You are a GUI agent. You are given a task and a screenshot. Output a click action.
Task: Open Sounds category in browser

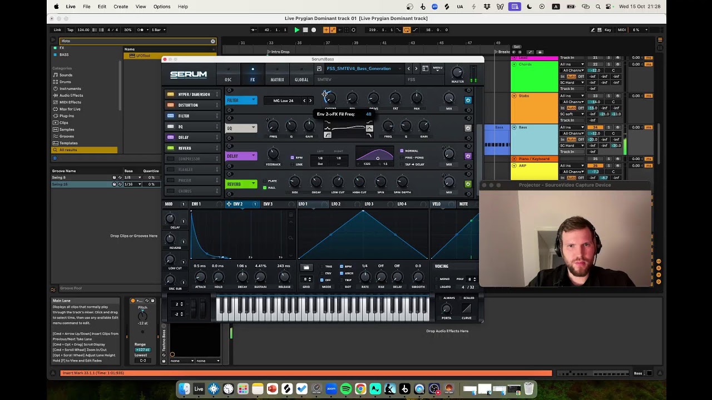[x=66, y=75]
